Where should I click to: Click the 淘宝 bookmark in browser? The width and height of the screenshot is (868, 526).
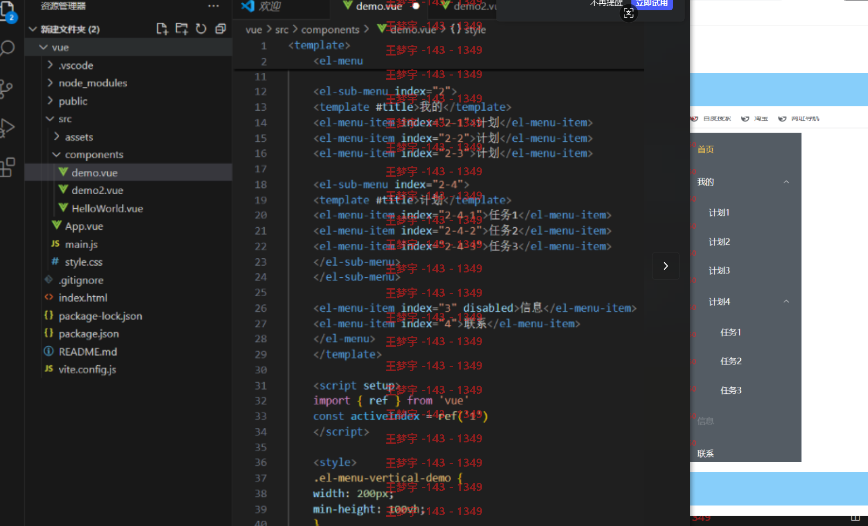[755, 119]
